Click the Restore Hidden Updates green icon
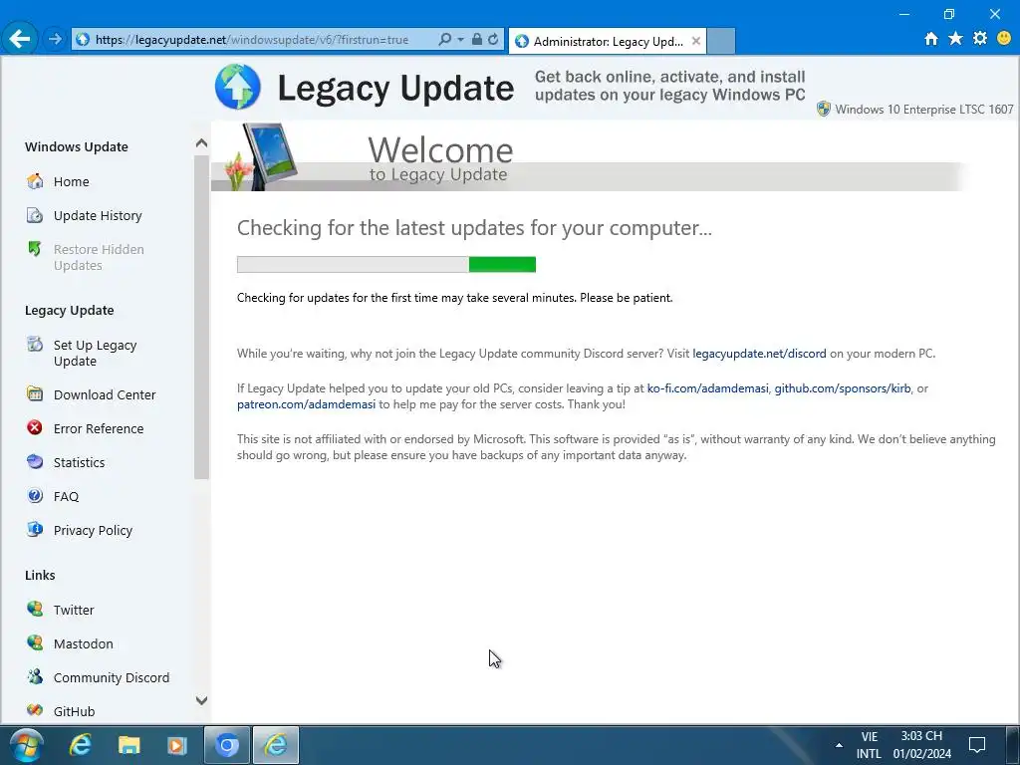This screenshot has width=1020, height=765. click(35, 248)
